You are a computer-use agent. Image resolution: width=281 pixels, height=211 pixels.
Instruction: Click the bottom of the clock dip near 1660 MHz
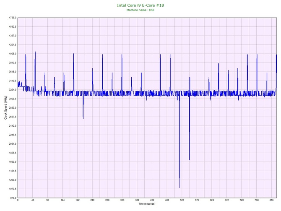tap(189, 160)
